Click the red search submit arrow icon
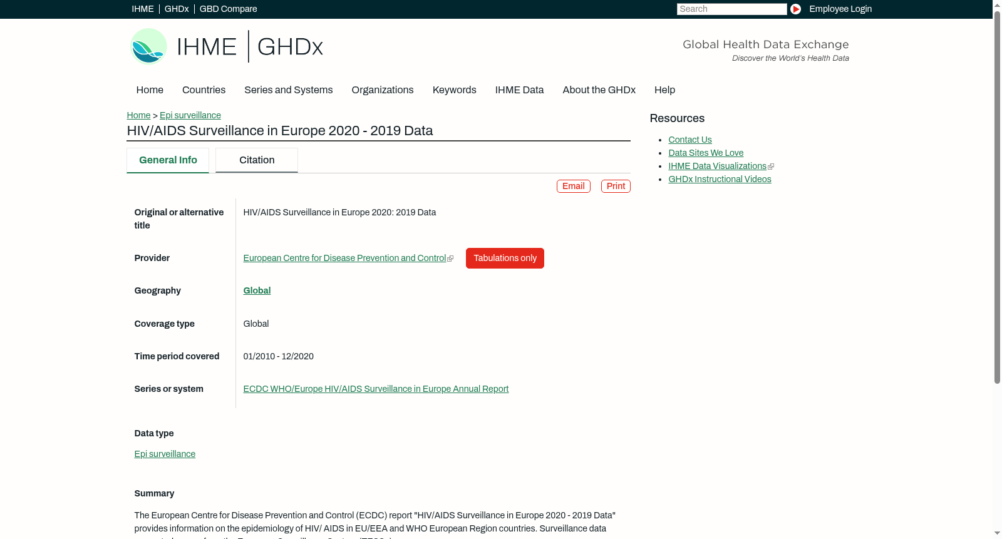 click(x=795, y=9)
